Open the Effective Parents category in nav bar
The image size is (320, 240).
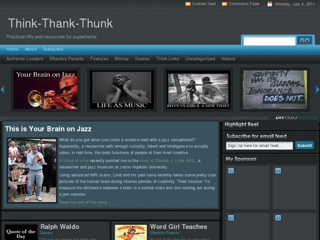pos(66,59)
